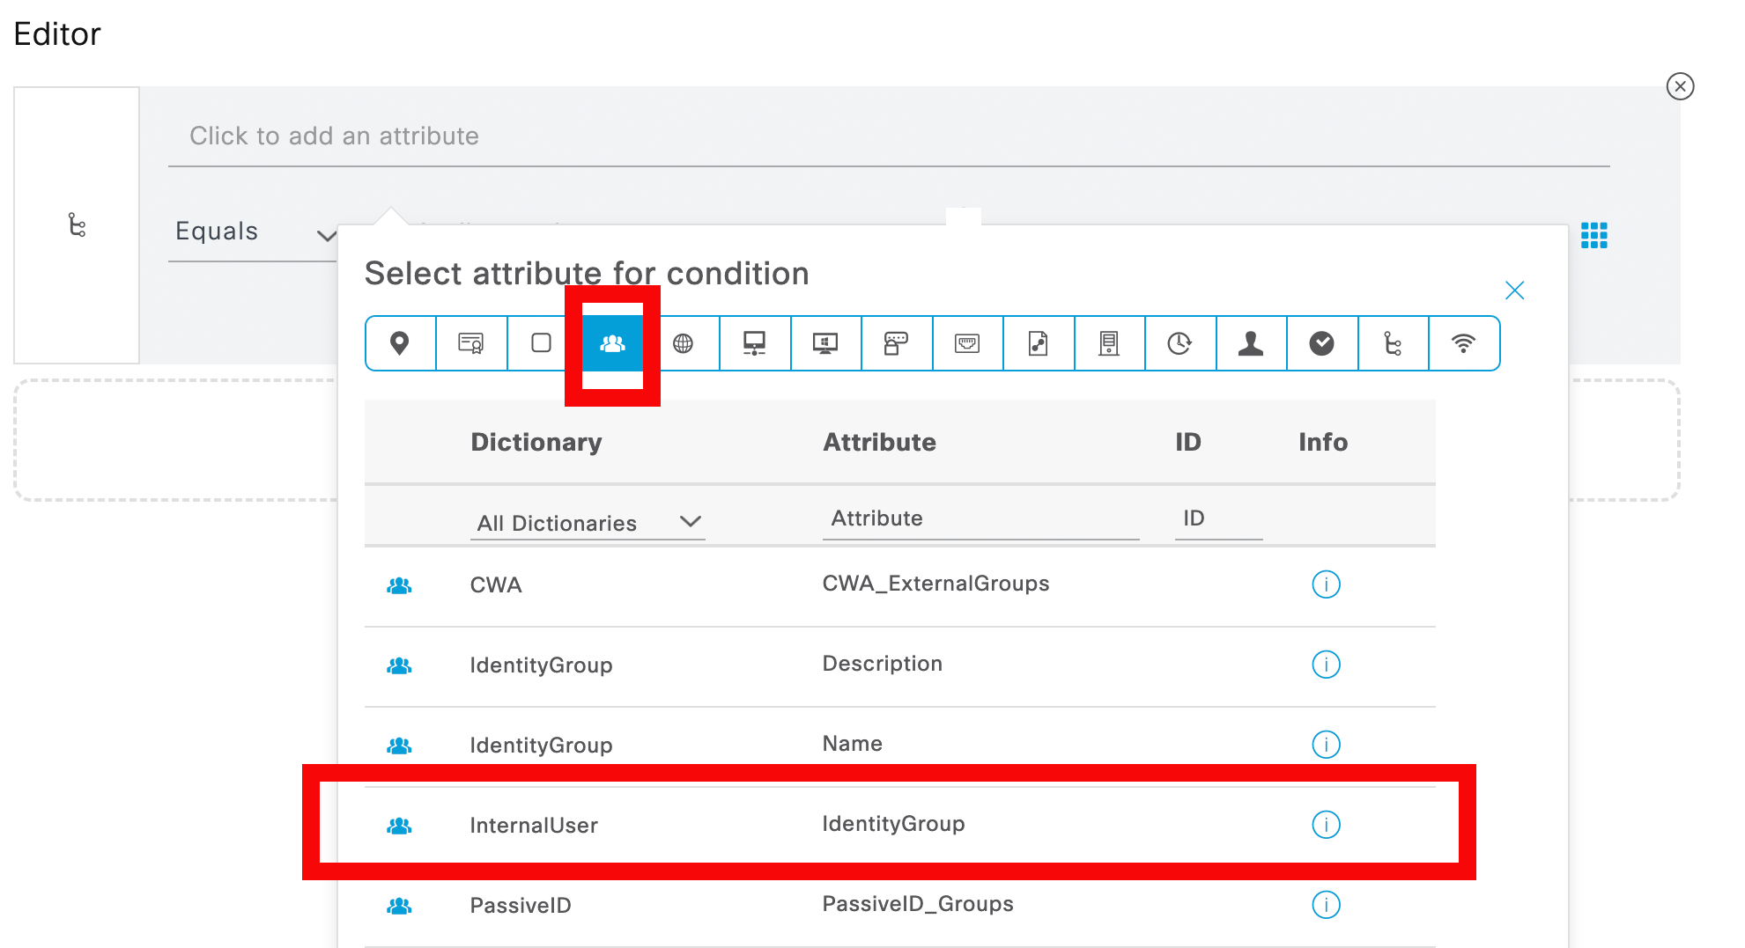Select the InternalUser IdentityGroup attribute text
This screenshot has width=1745, height=948.
pyautogui.click(x=893, y=825)
